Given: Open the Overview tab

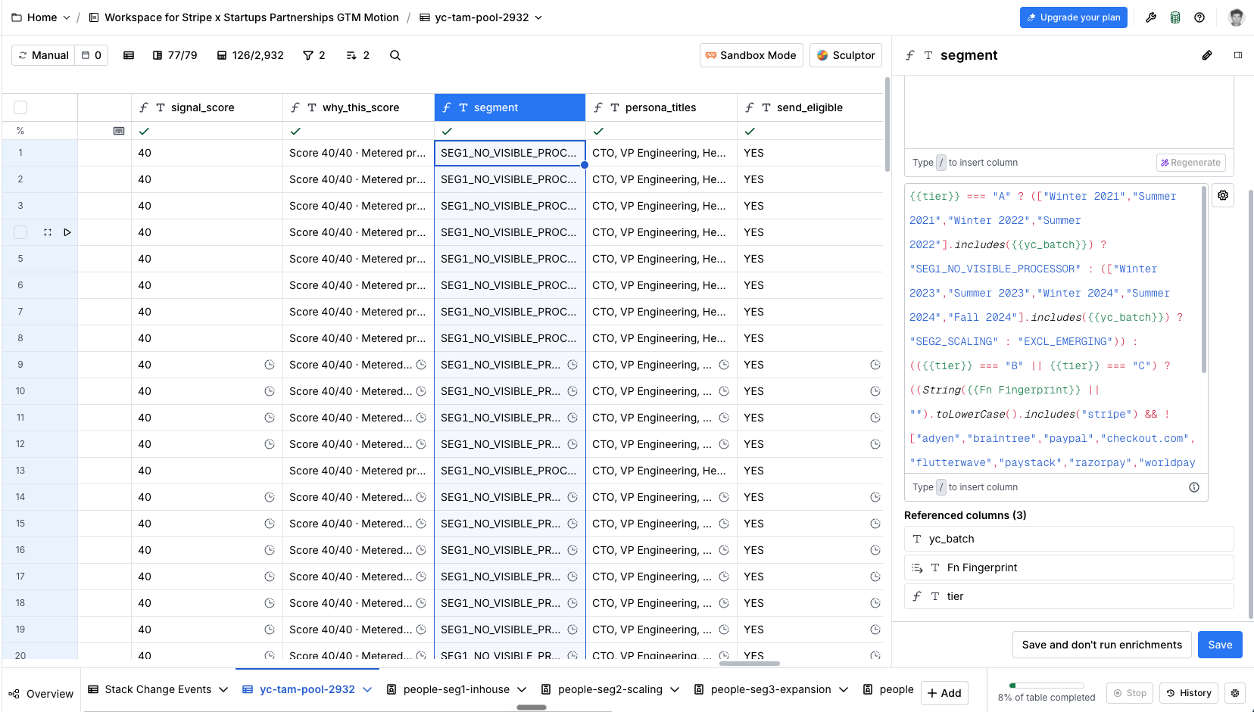Looking at the screenshot, I should (41, 694).
